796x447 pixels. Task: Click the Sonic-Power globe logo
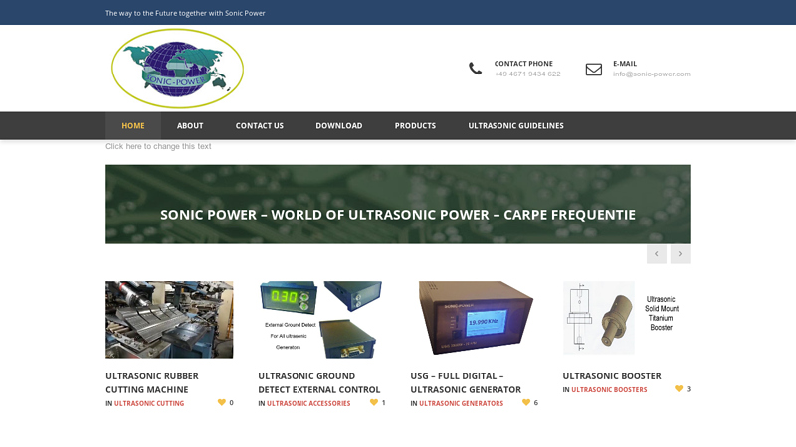177,69
